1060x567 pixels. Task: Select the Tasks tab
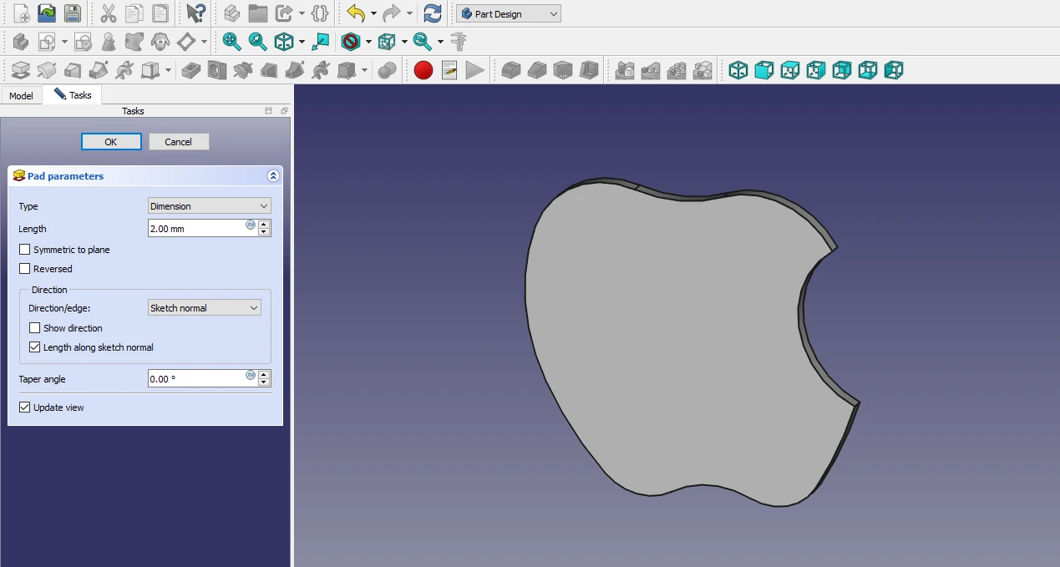(x=73, y=95)
